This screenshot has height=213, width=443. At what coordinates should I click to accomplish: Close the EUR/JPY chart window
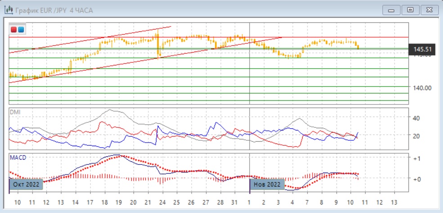(429, 9)
